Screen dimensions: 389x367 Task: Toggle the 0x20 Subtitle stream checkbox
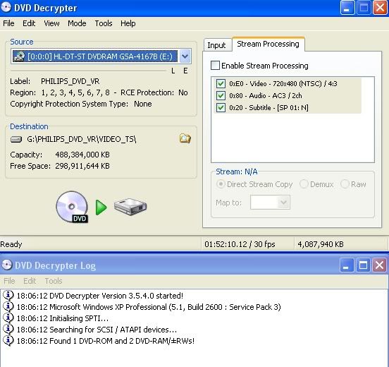tap(221, 107)
